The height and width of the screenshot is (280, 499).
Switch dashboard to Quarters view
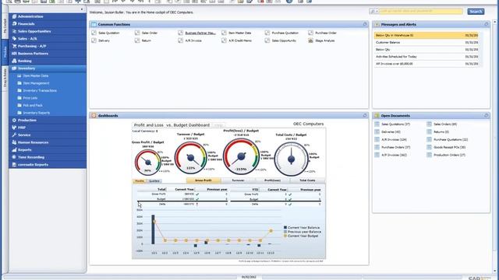click(154, 181)
